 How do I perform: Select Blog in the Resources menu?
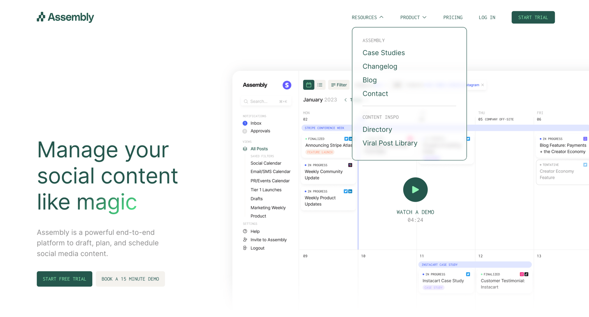[370, 80]
